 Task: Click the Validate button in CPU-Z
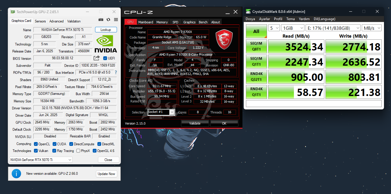click(x=195, y=123)
